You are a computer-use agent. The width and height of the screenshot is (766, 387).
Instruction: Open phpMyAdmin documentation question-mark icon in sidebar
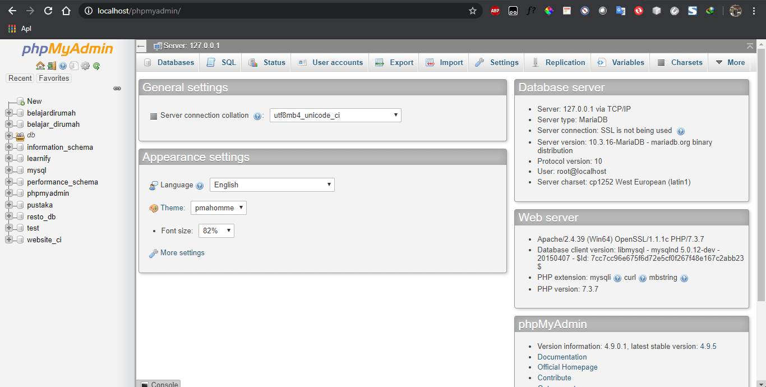point(63,66)
